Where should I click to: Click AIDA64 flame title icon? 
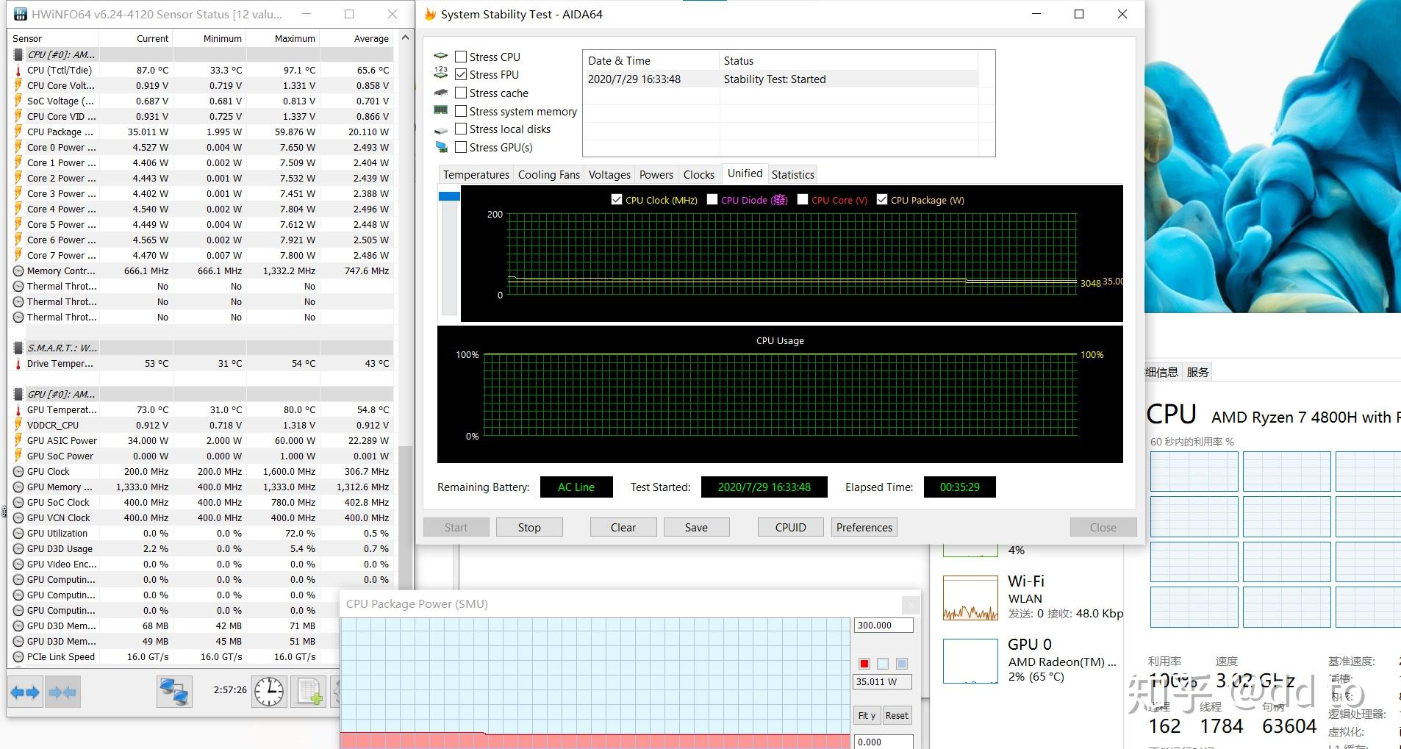coord(430,14)
